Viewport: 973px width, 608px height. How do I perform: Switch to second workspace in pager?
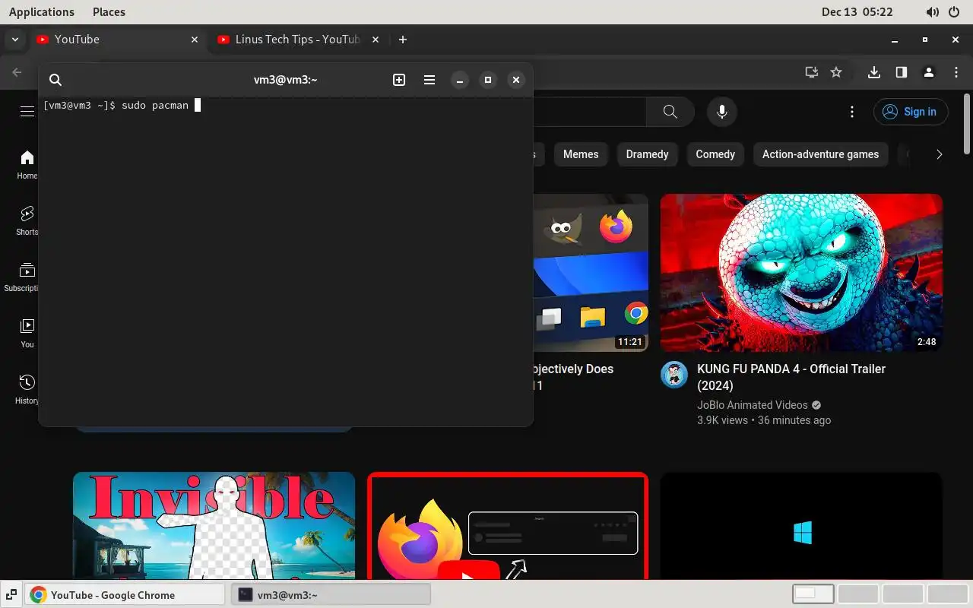[858, 594]
